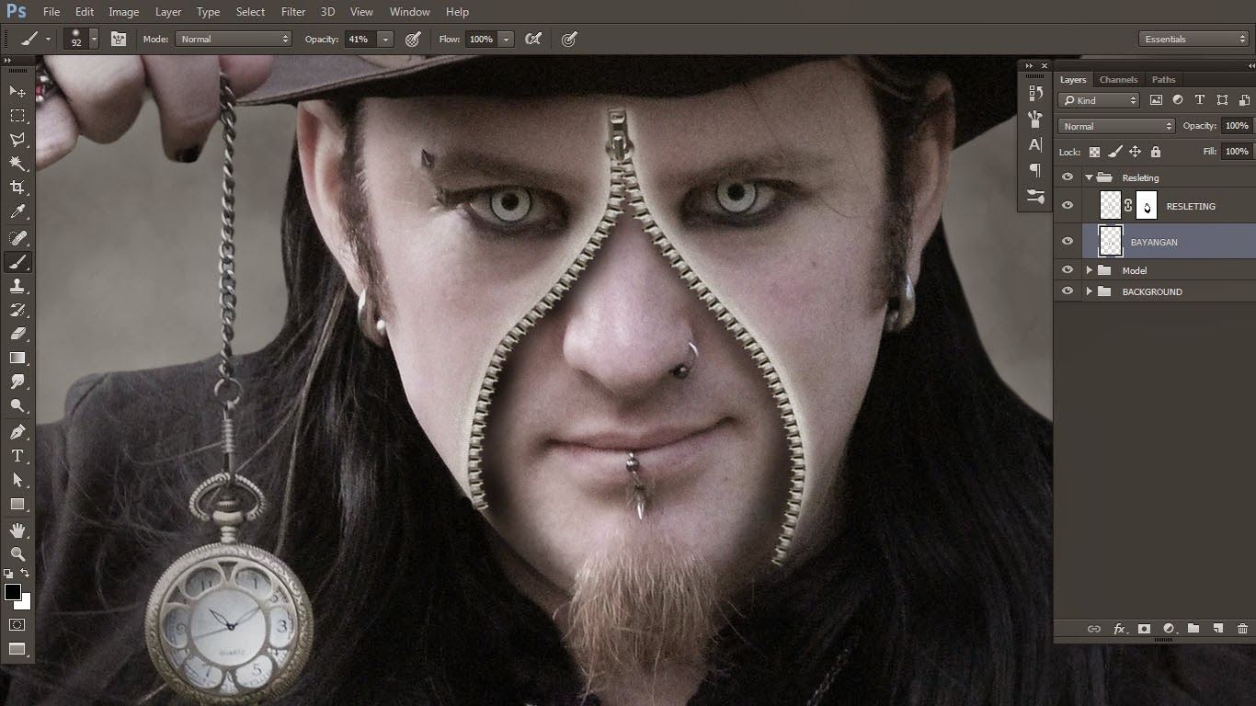Screen dimensions: 1256x706
Task: Toggle pressure for size button
Action: 569,39
